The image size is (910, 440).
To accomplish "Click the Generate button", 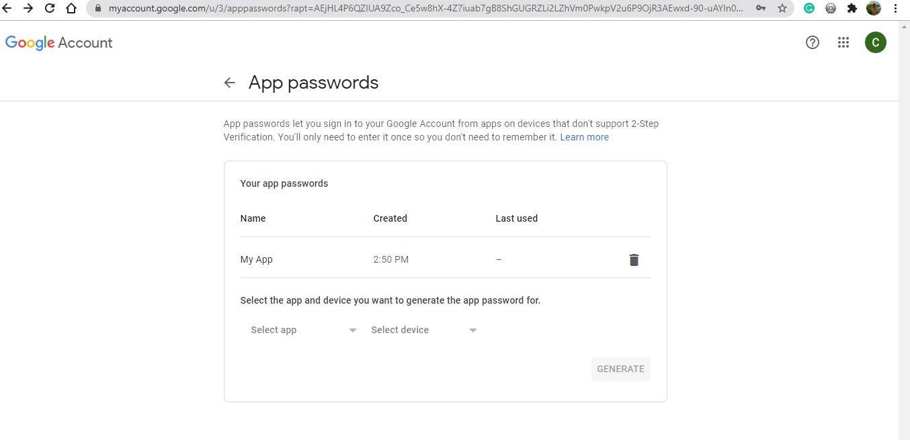I will pos(620,369).
